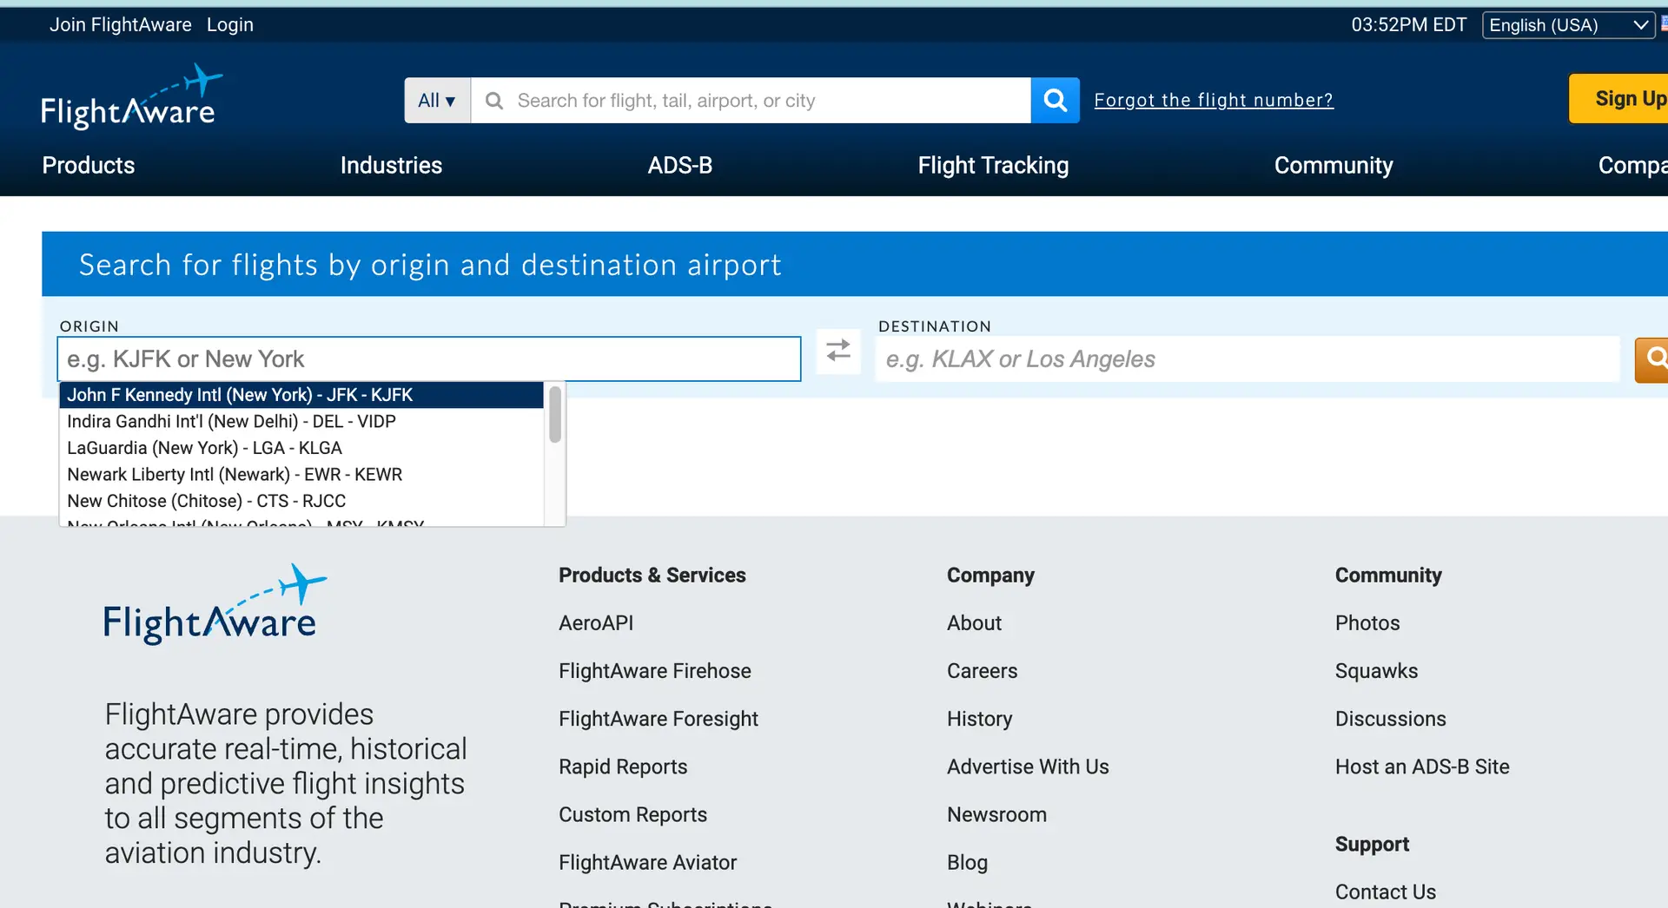The height and width of the screenshot is (908, 1668).
Task: Open the Careers link
Action: [982, 671]
